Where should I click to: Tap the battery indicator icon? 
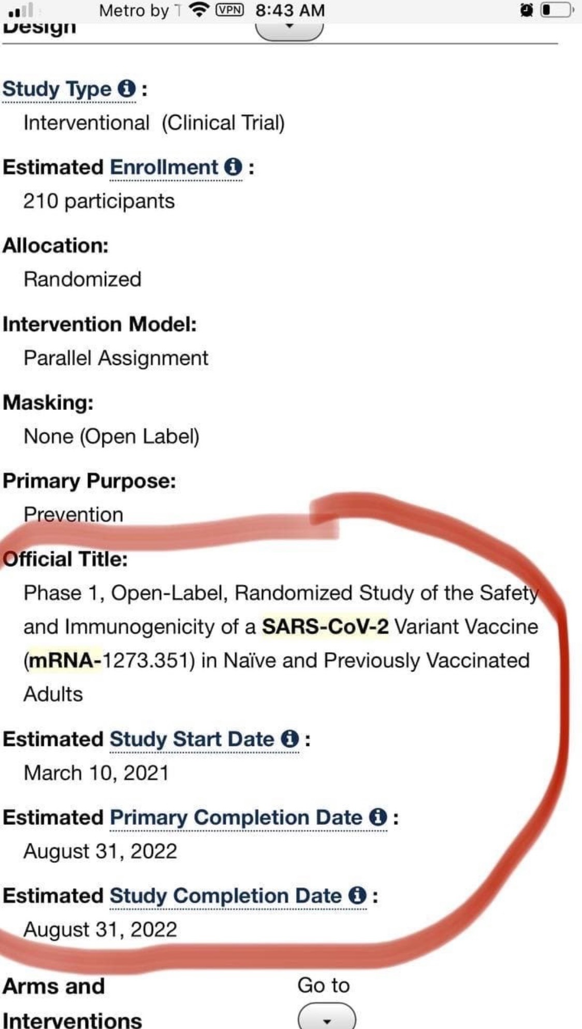pyautogui.click(x=557, y=10)
